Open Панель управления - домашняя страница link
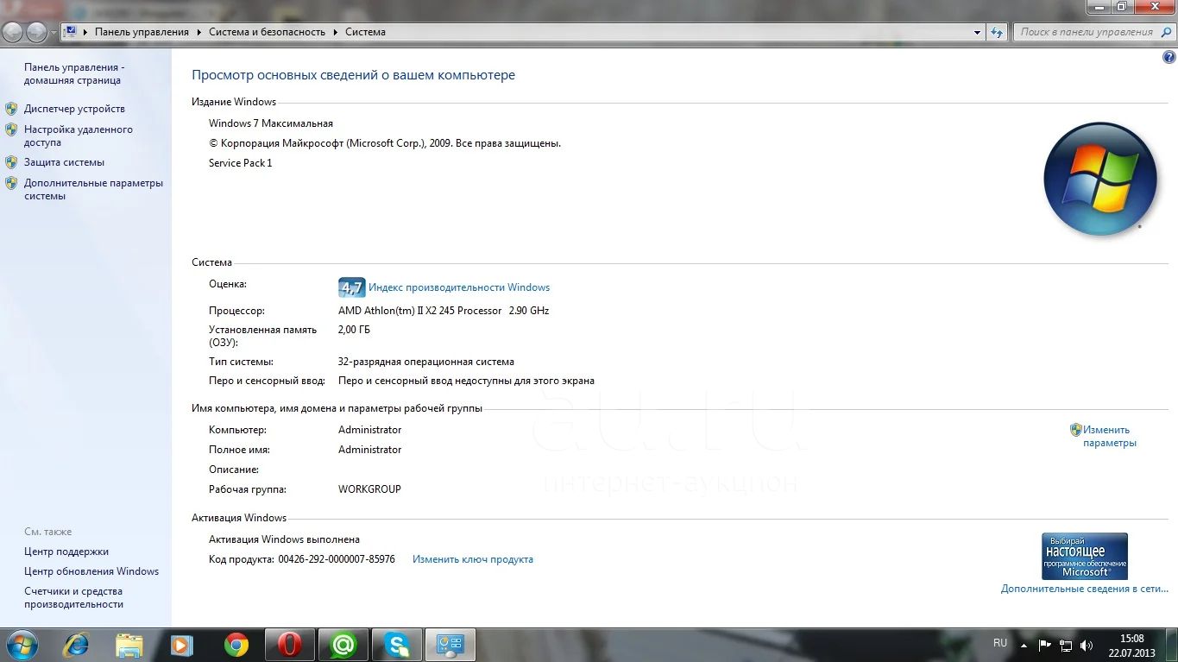 click(74, 73)
